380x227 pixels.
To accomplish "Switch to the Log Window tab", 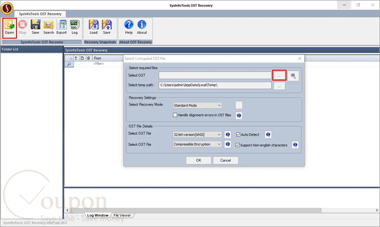I will coord(98,216).
